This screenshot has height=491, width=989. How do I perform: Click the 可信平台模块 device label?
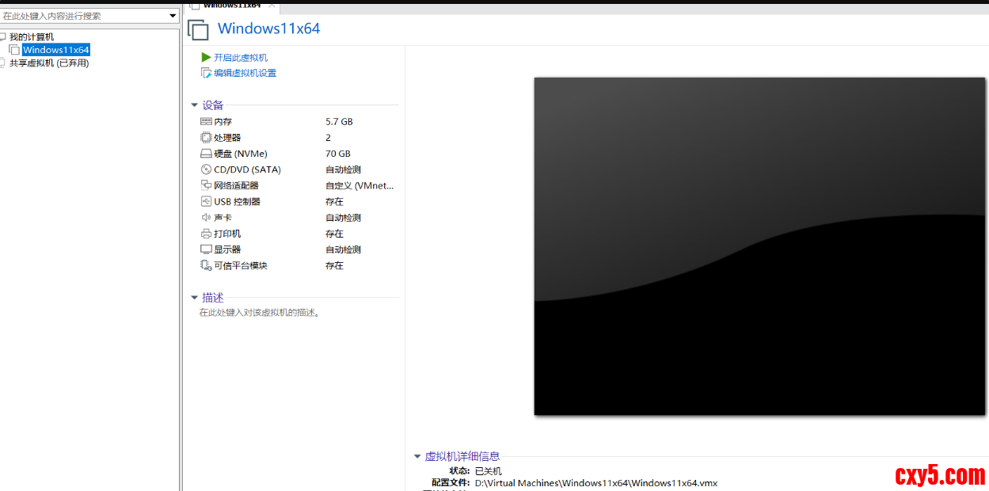(241, 265)
